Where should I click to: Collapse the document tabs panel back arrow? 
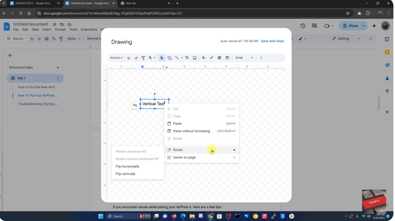tap(10, 55)
